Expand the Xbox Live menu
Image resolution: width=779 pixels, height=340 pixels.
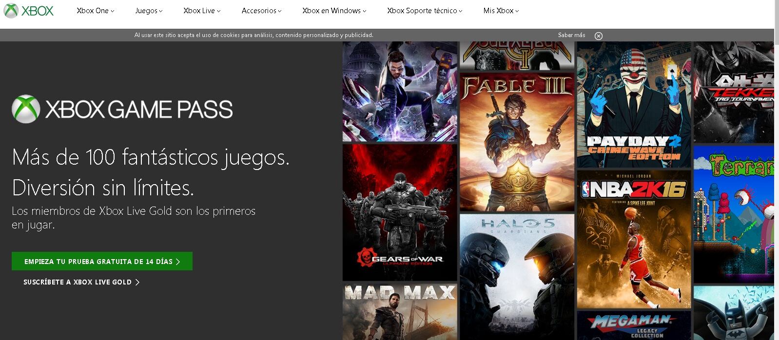pos(202,11)
